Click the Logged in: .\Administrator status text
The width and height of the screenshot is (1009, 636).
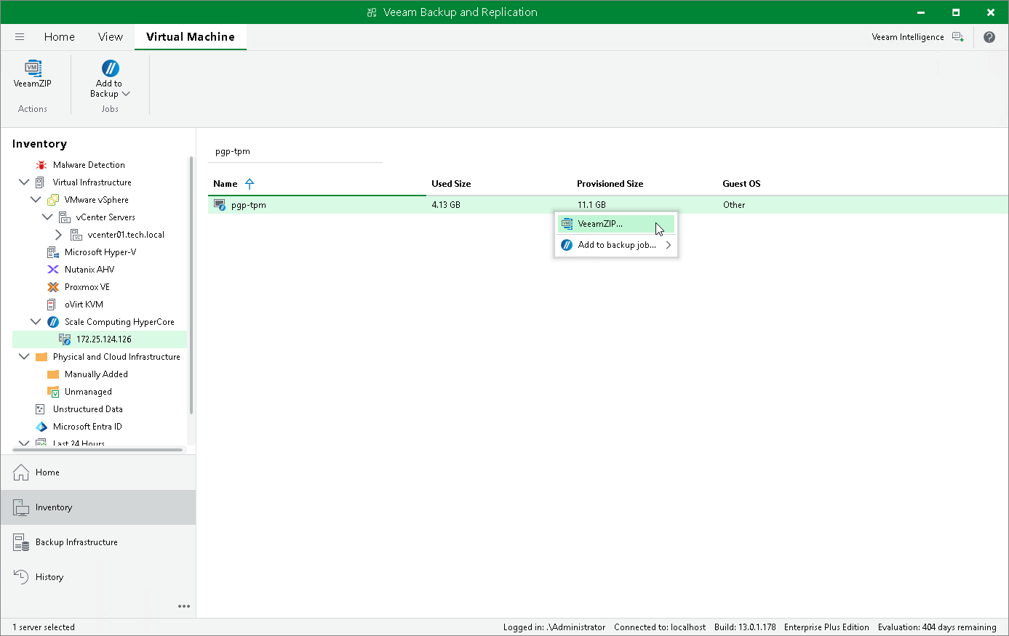coord(554,627)
